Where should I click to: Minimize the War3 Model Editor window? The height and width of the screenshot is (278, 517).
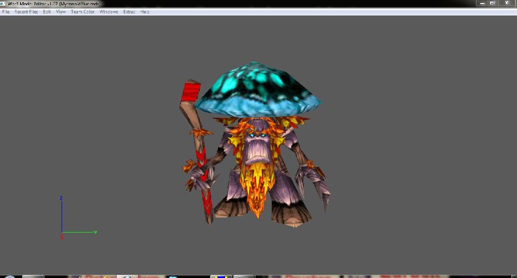coord(482,3)
